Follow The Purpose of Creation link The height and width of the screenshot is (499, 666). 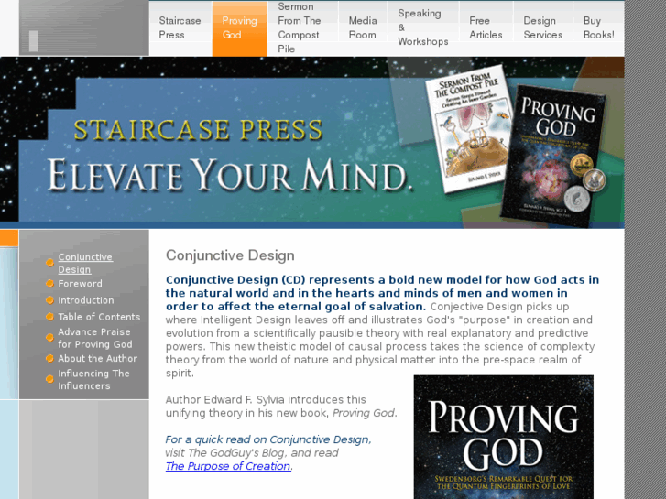pyautogui.click(x=228, y=466)
